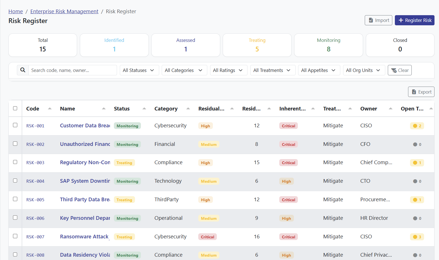Sort by Resid... score column arrow

[x=269, y=108]
